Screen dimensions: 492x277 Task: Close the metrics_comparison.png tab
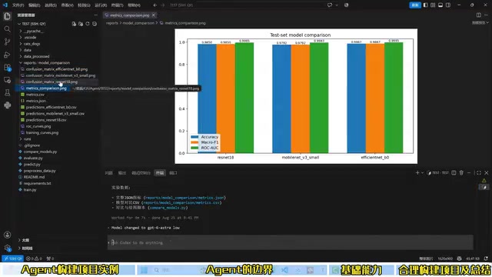pos(154,15)
